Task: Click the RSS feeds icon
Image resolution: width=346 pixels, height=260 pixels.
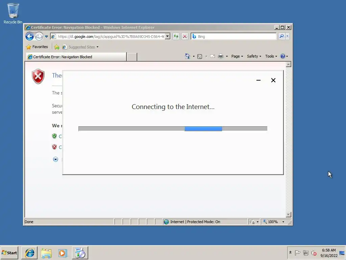Action: pyautogui.click(x=200, y=57)
